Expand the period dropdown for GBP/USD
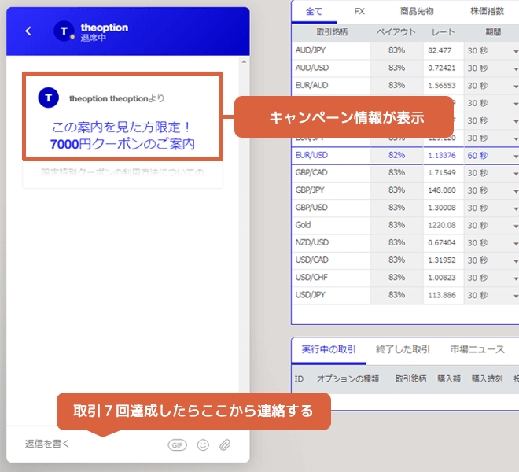The height and width of the screenshot is (472, 519). [515, 208]
